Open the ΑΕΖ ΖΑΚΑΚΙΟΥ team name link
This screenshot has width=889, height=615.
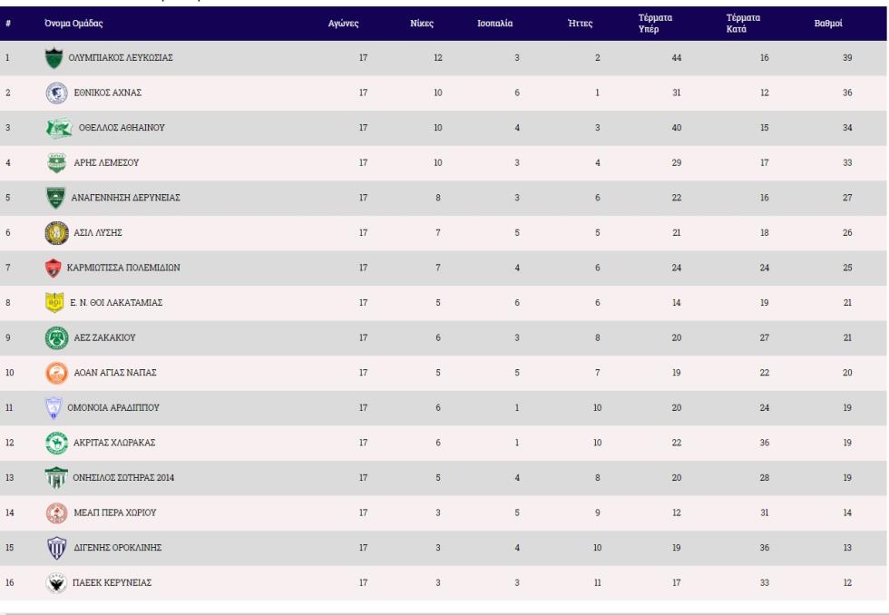(105, 337)
